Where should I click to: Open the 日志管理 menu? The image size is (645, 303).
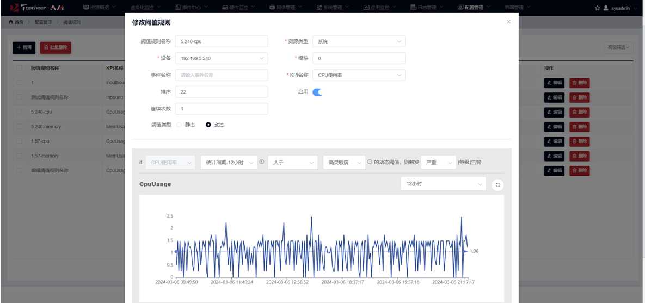tap(427, 8)
